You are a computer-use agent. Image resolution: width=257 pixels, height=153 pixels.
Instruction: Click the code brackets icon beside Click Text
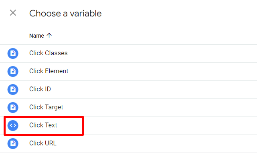[13, 125]
